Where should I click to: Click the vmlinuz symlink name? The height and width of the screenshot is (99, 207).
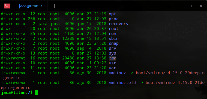(117, 73)
